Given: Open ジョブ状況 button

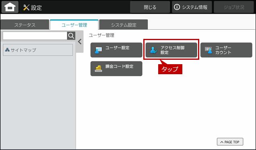Looking at the screenshot, I should [234, 7].
